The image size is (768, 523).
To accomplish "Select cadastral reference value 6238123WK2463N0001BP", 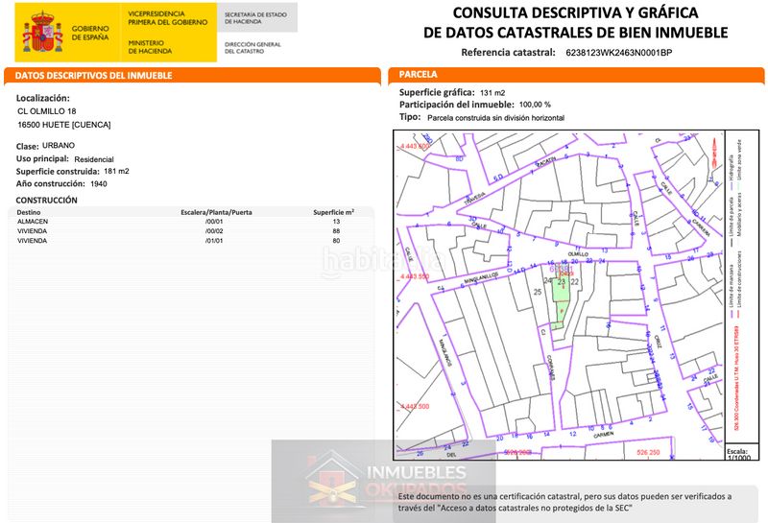I will point(618,53).
